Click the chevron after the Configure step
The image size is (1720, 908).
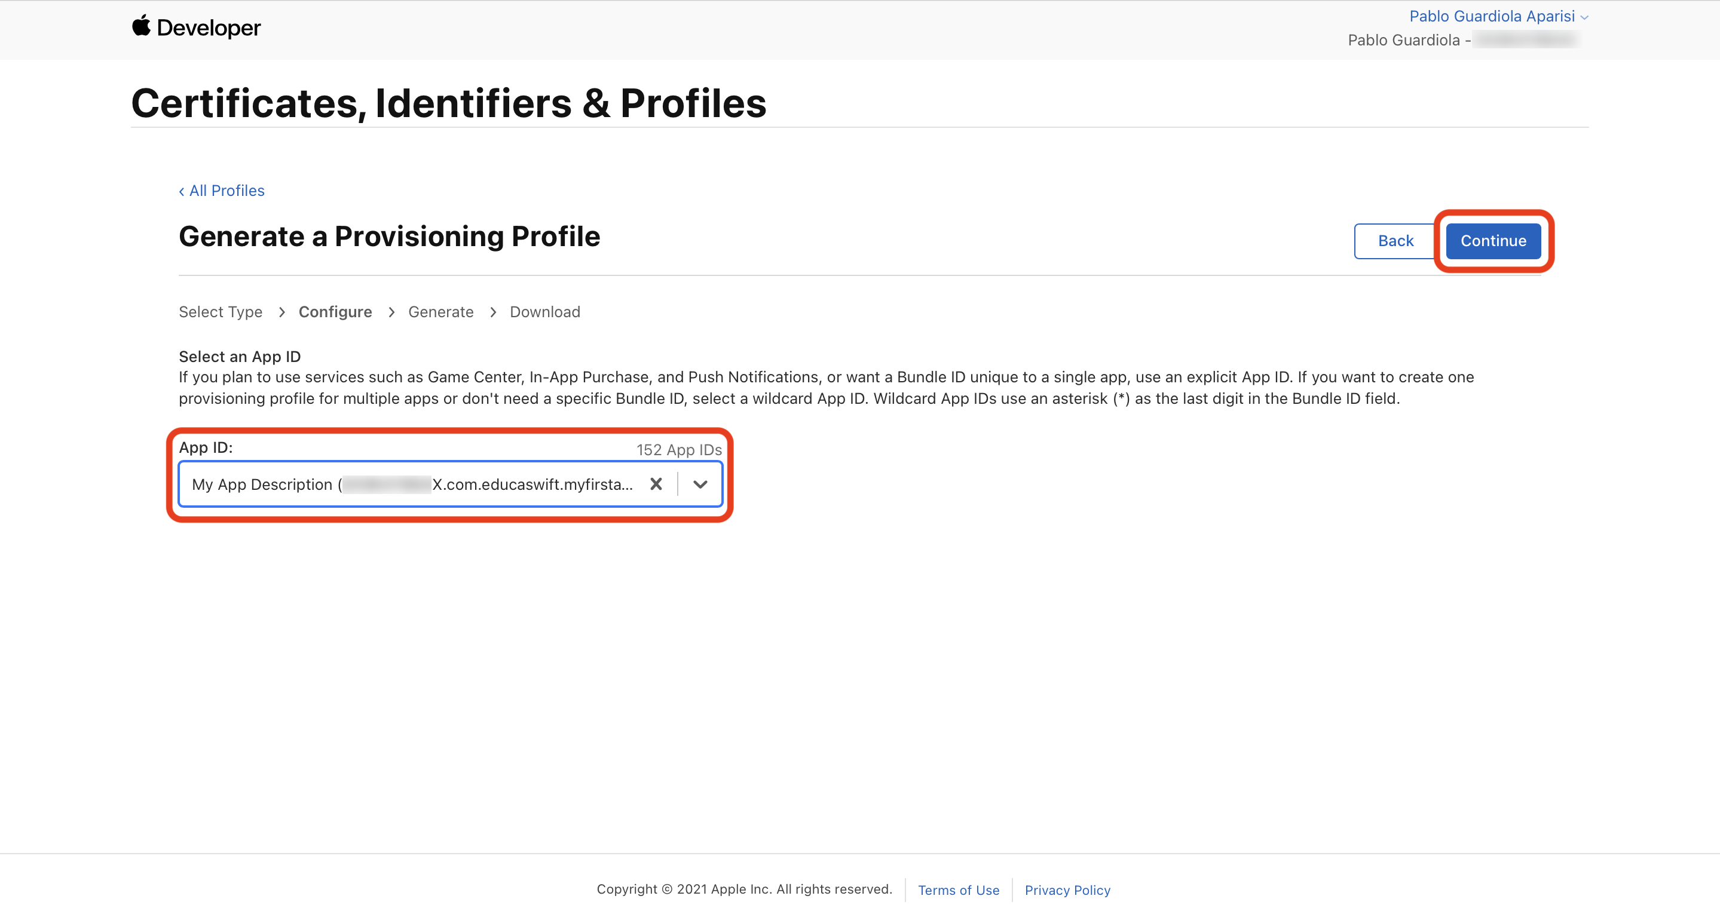pos(391,312)
